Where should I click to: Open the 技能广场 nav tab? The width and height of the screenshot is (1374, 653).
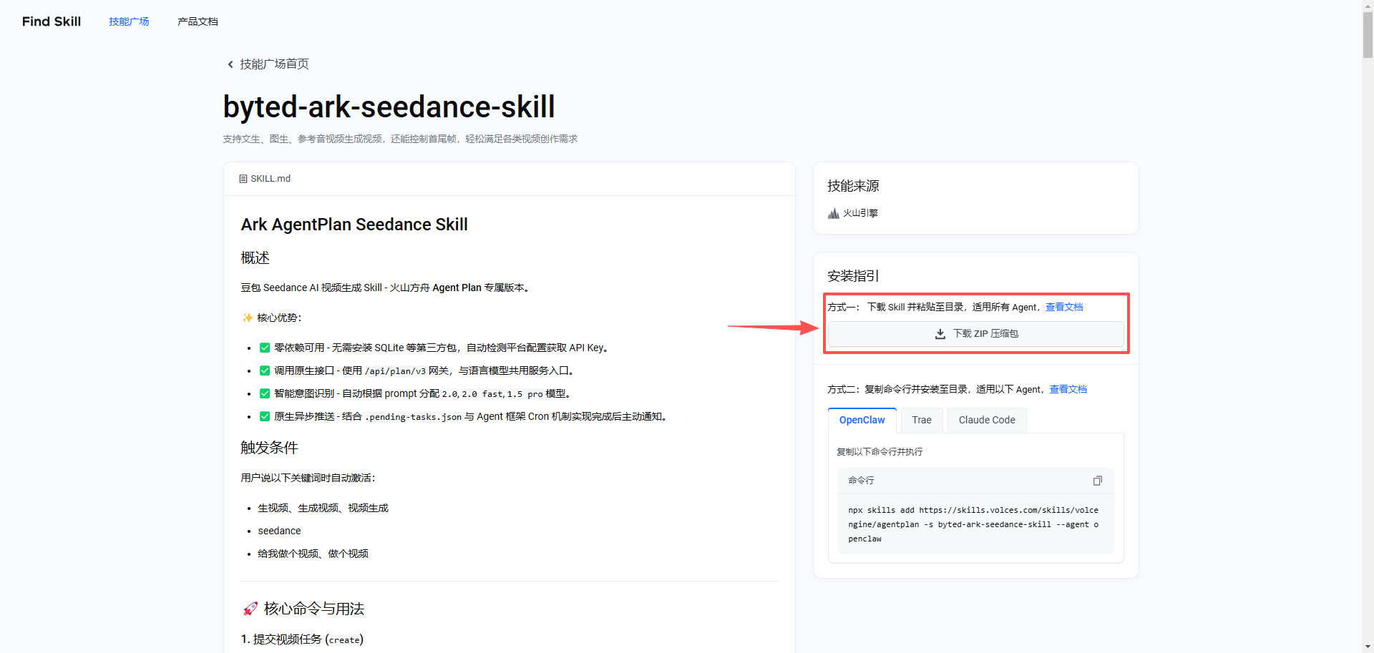click(x=129, y=21)
